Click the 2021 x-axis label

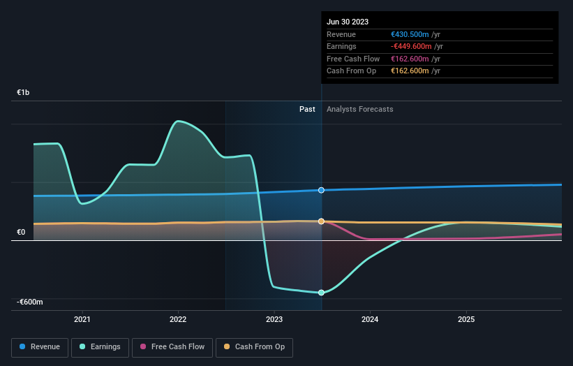pos(82,319)
